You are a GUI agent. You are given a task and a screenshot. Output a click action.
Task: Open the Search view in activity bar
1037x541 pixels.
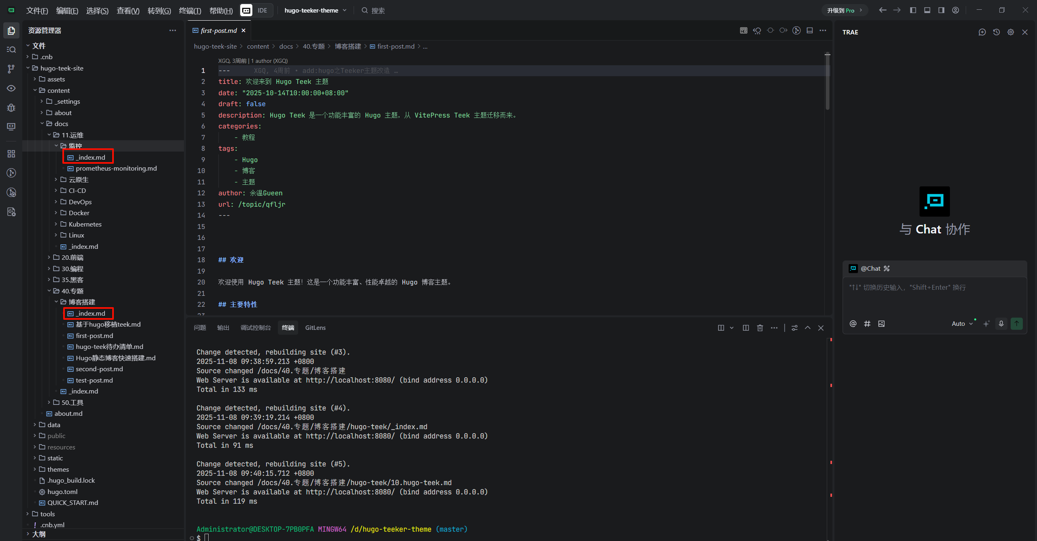point(11,49)
